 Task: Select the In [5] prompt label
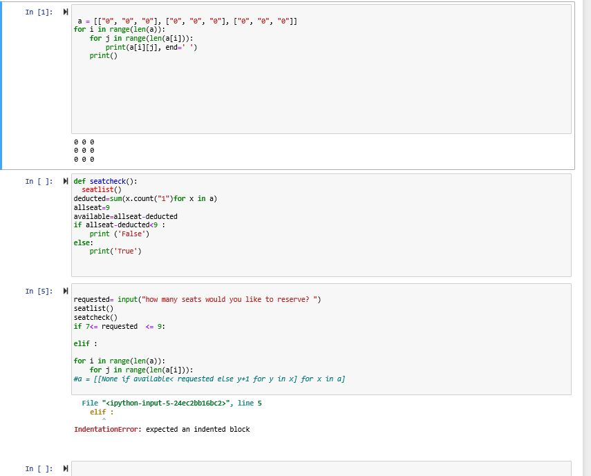click(x=39, y=291)
